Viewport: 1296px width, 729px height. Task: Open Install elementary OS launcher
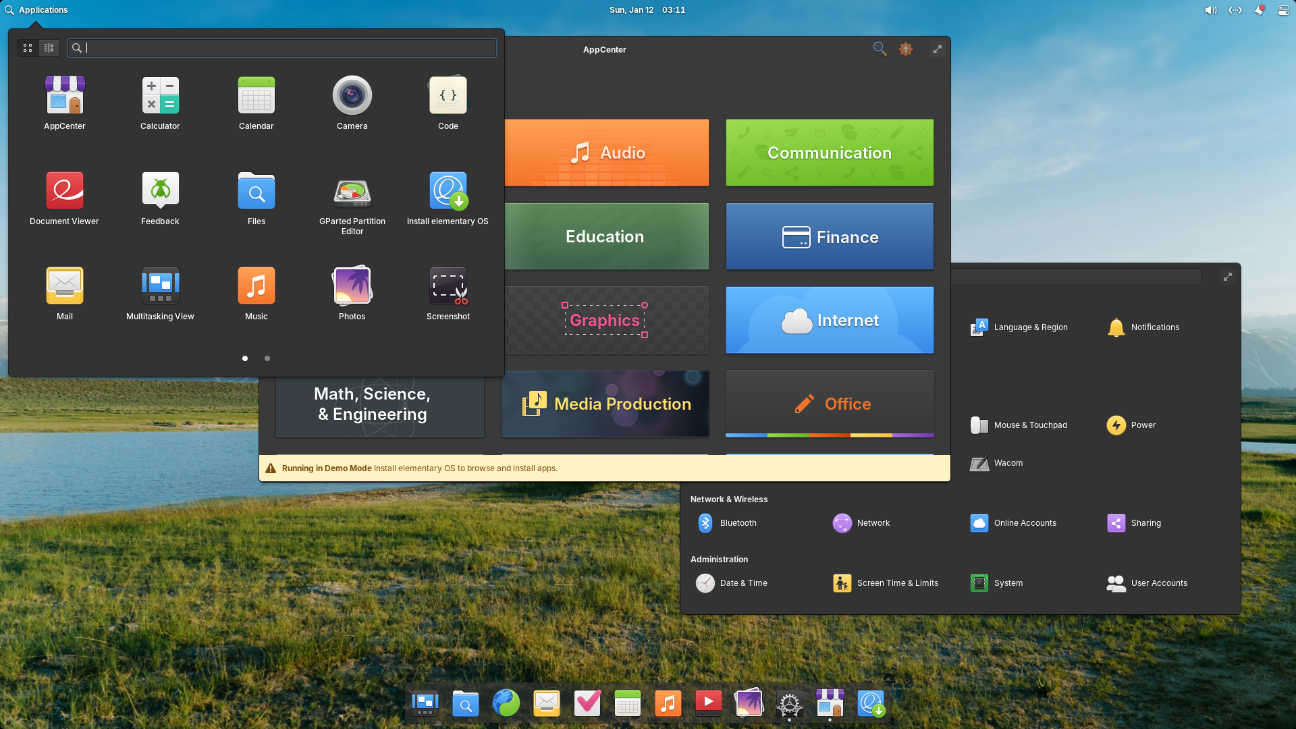click(448, 192)
